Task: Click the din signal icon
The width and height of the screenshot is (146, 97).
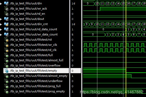Action: point(6,3)
